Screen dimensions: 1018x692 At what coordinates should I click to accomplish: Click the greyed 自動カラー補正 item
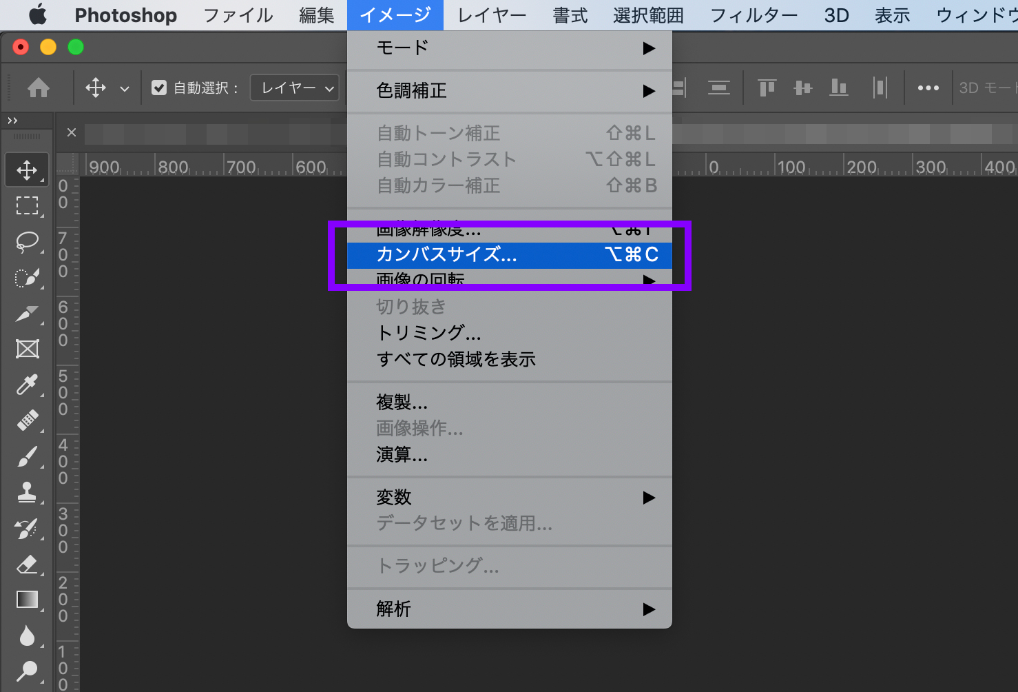(510, 185)
